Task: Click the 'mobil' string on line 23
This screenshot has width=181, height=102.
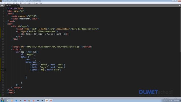Action: coord(44,65)
